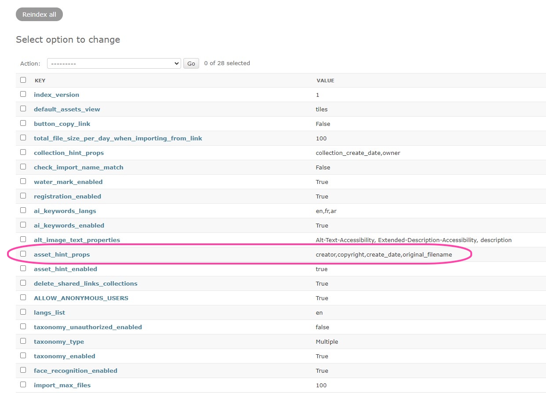Check the button_copy_link row checkbox
The height and width of the screenshot is (393, 546).
tap(23, 123)
